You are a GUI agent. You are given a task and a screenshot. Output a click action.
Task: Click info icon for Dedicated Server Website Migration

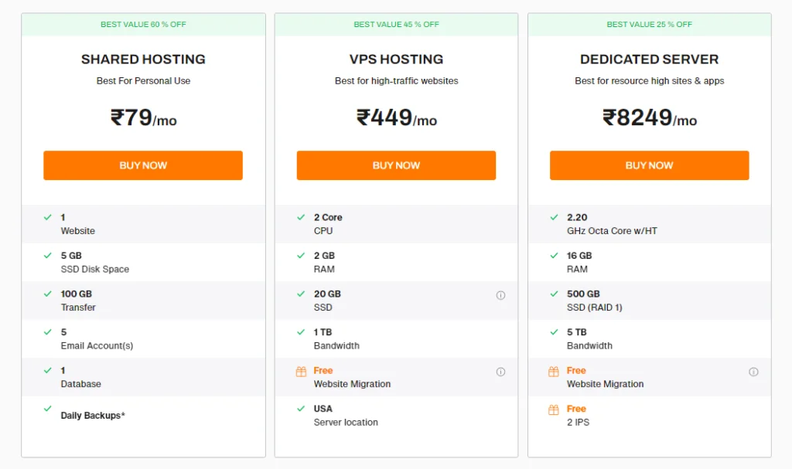[753, 372]
